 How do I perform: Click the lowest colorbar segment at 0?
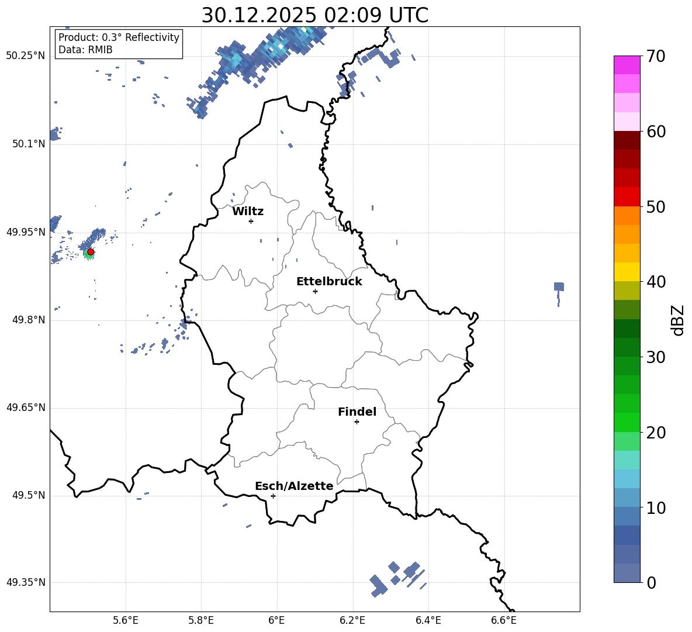(627, 573)
